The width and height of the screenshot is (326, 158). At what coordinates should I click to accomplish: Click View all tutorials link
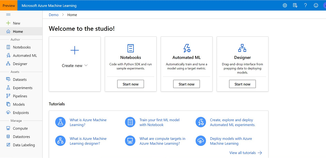[x=245, y=153]
